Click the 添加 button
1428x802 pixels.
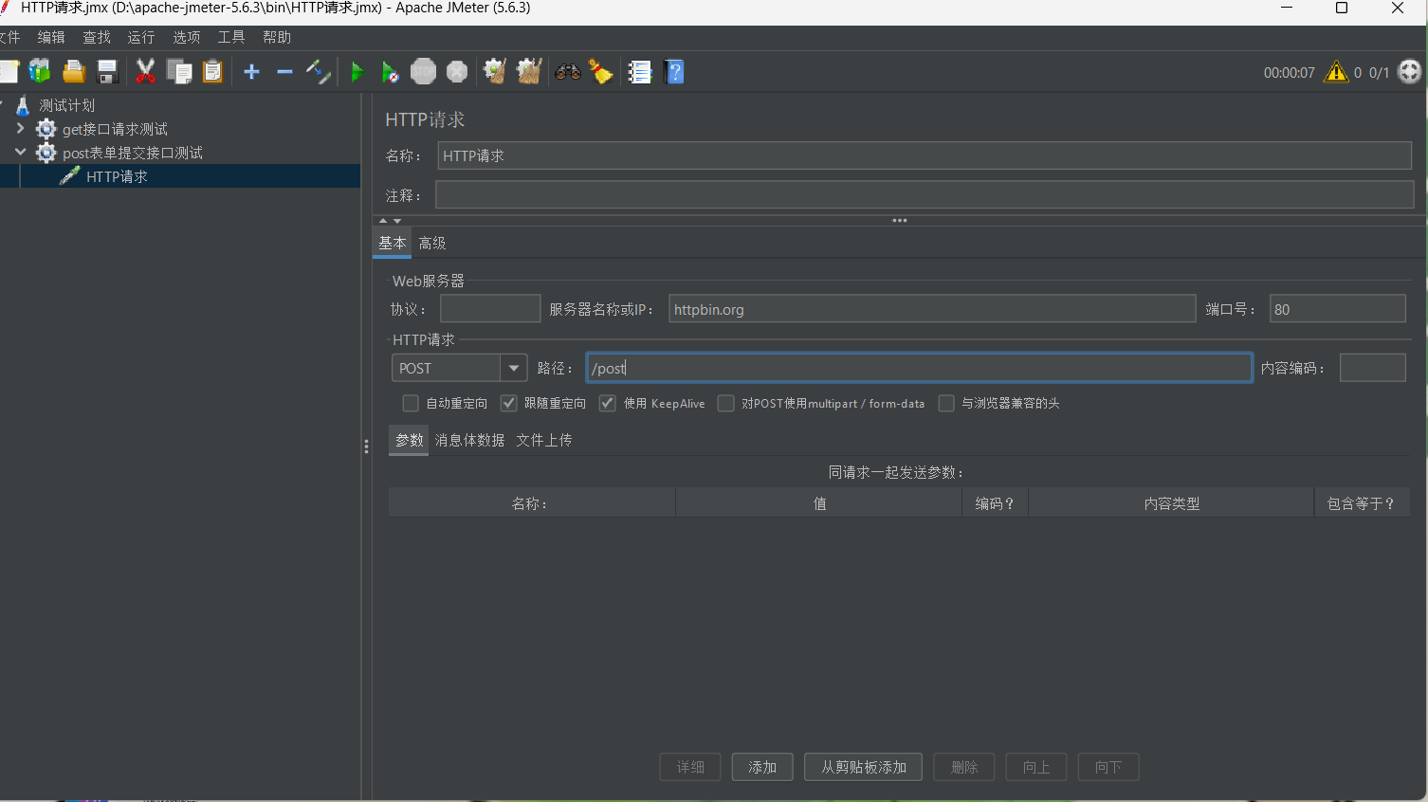pyautogui.click(x=762, y=767)
